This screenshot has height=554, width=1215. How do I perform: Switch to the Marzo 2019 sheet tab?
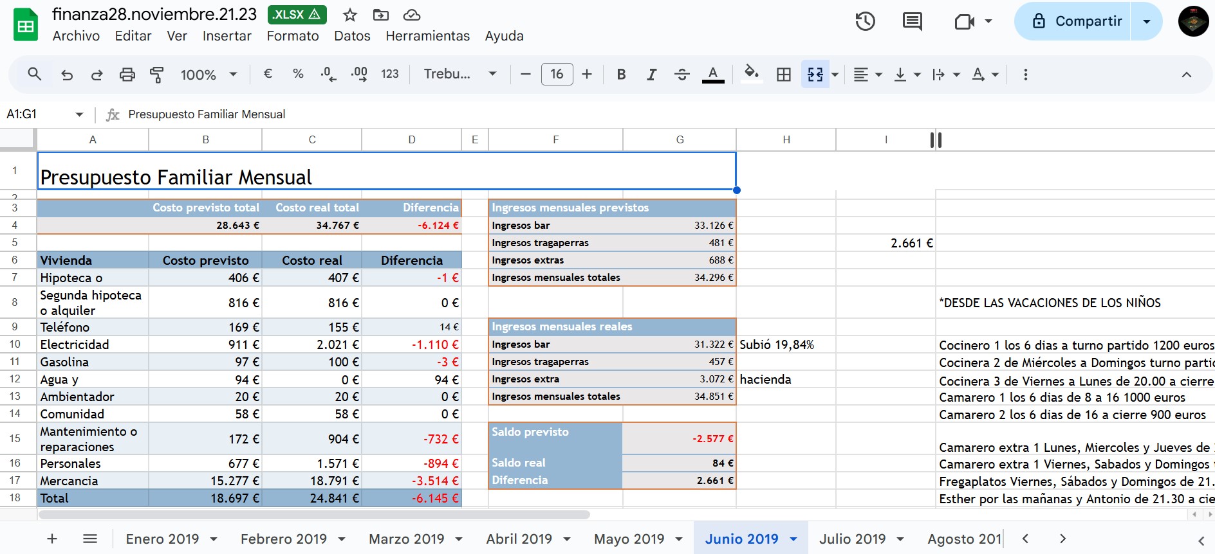406,539
